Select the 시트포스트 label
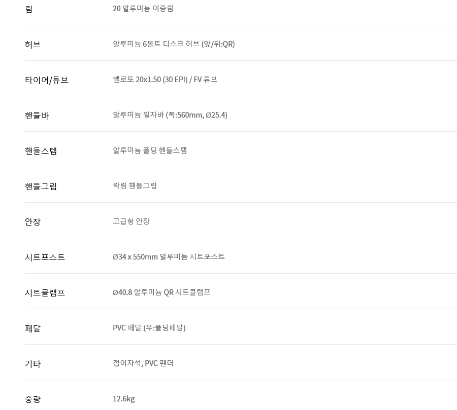This screenshot has height=410, width=457. coord(45,257)
